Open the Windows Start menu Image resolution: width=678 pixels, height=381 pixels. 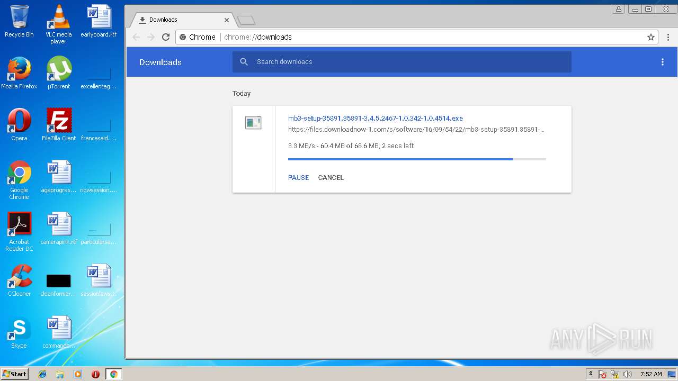[14, 374]
